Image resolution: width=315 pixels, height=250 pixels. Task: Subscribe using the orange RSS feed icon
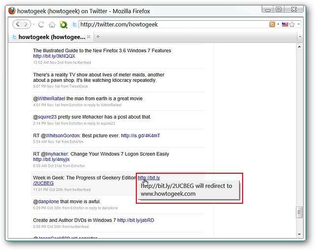[x=272, y=24]
